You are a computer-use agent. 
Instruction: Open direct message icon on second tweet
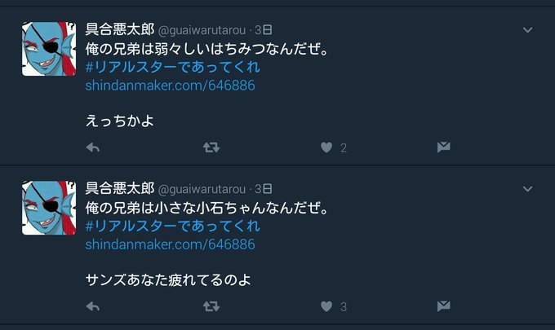tap(443, 306)
